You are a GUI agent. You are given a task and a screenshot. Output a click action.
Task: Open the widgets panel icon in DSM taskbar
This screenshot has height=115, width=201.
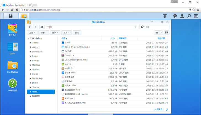[x=196, y=16]
